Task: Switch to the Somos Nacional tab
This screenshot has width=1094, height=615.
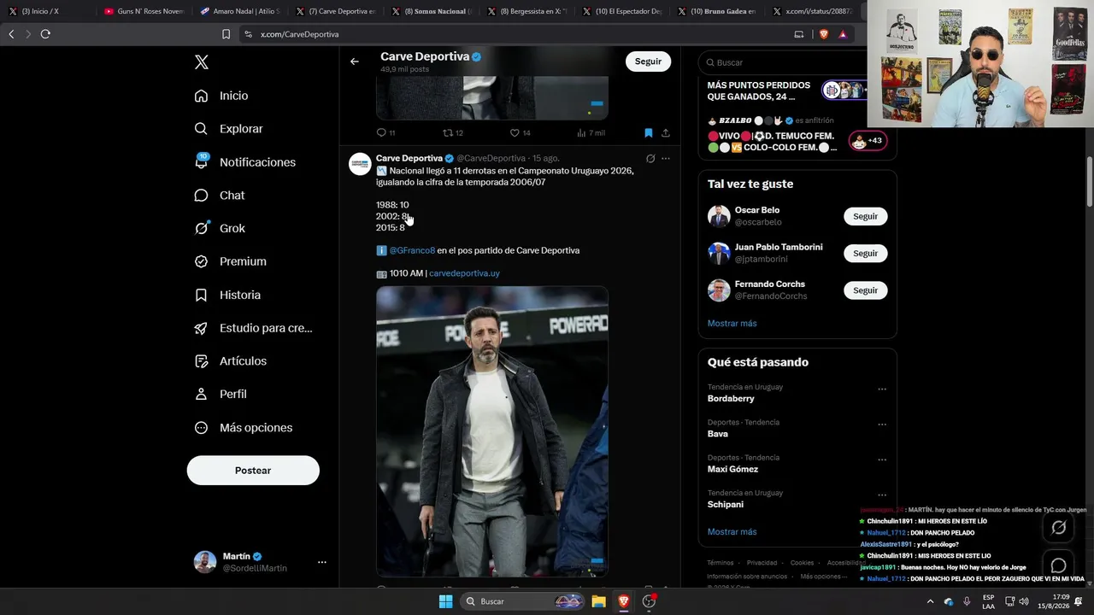Action: click(432, 12)
